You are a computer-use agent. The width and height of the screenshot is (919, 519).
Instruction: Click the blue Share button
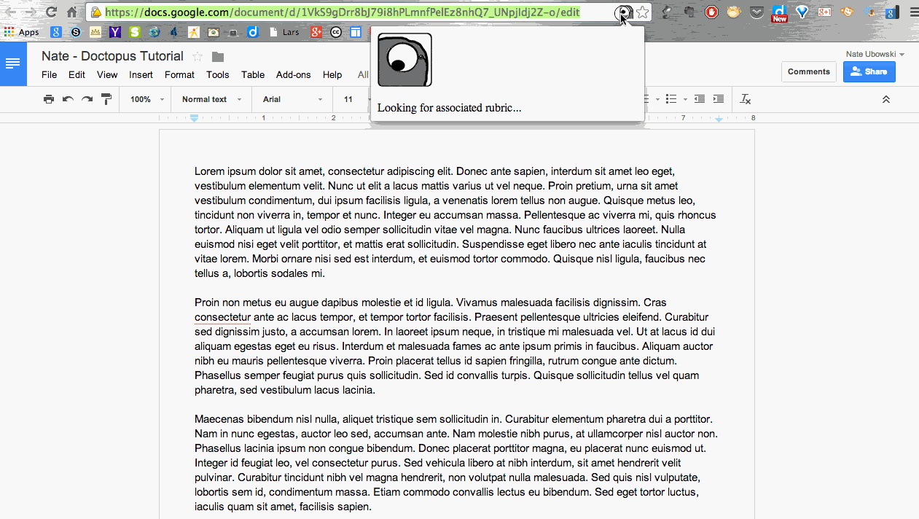(869, 71)
